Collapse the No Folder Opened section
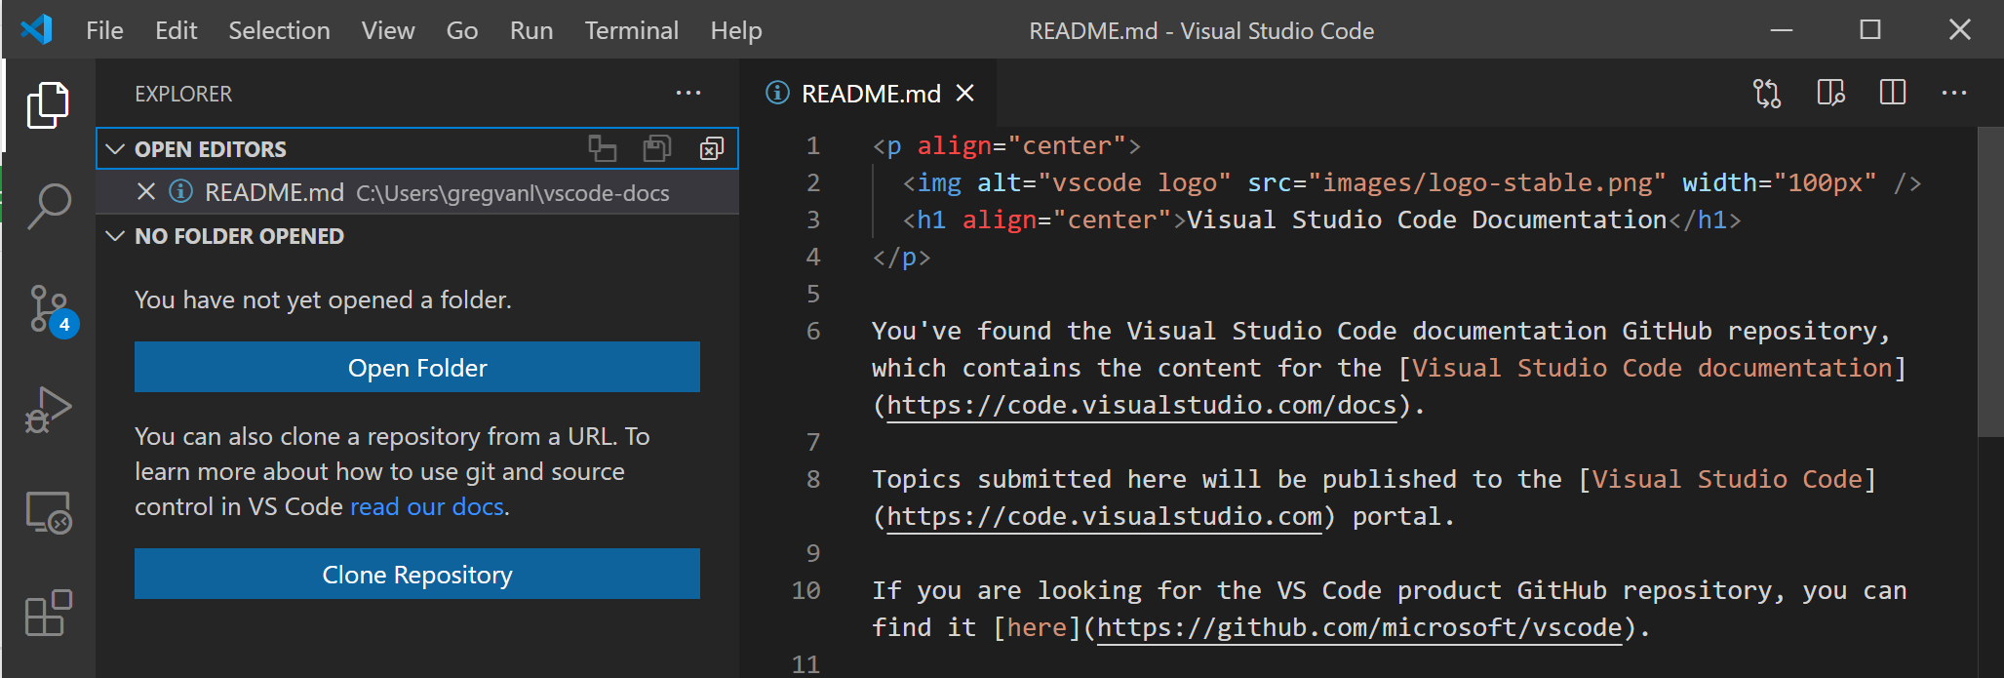 pos(115,236)
